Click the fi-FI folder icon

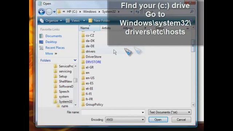pos(83,94)
